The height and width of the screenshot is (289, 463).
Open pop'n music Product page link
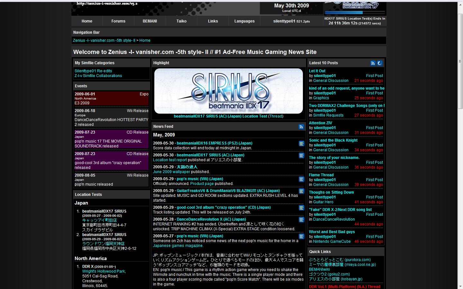(202, 184)
